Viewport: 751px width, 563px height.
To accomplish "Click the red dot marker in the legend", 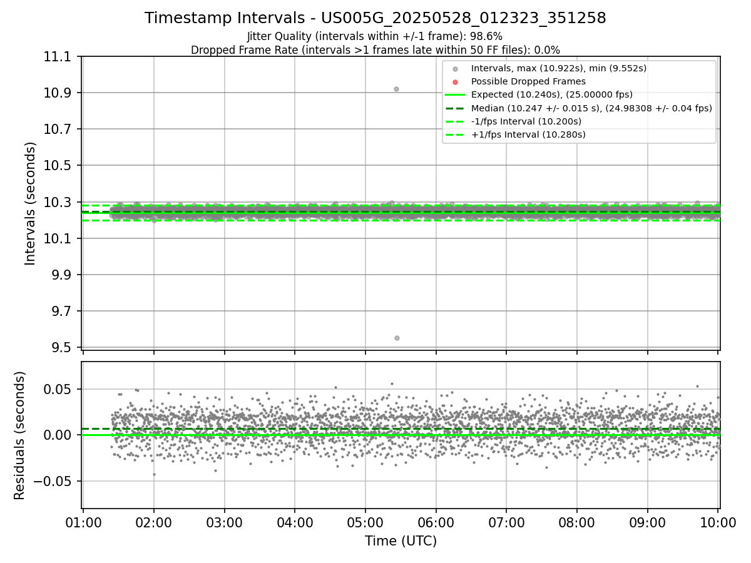I will 455,82.
